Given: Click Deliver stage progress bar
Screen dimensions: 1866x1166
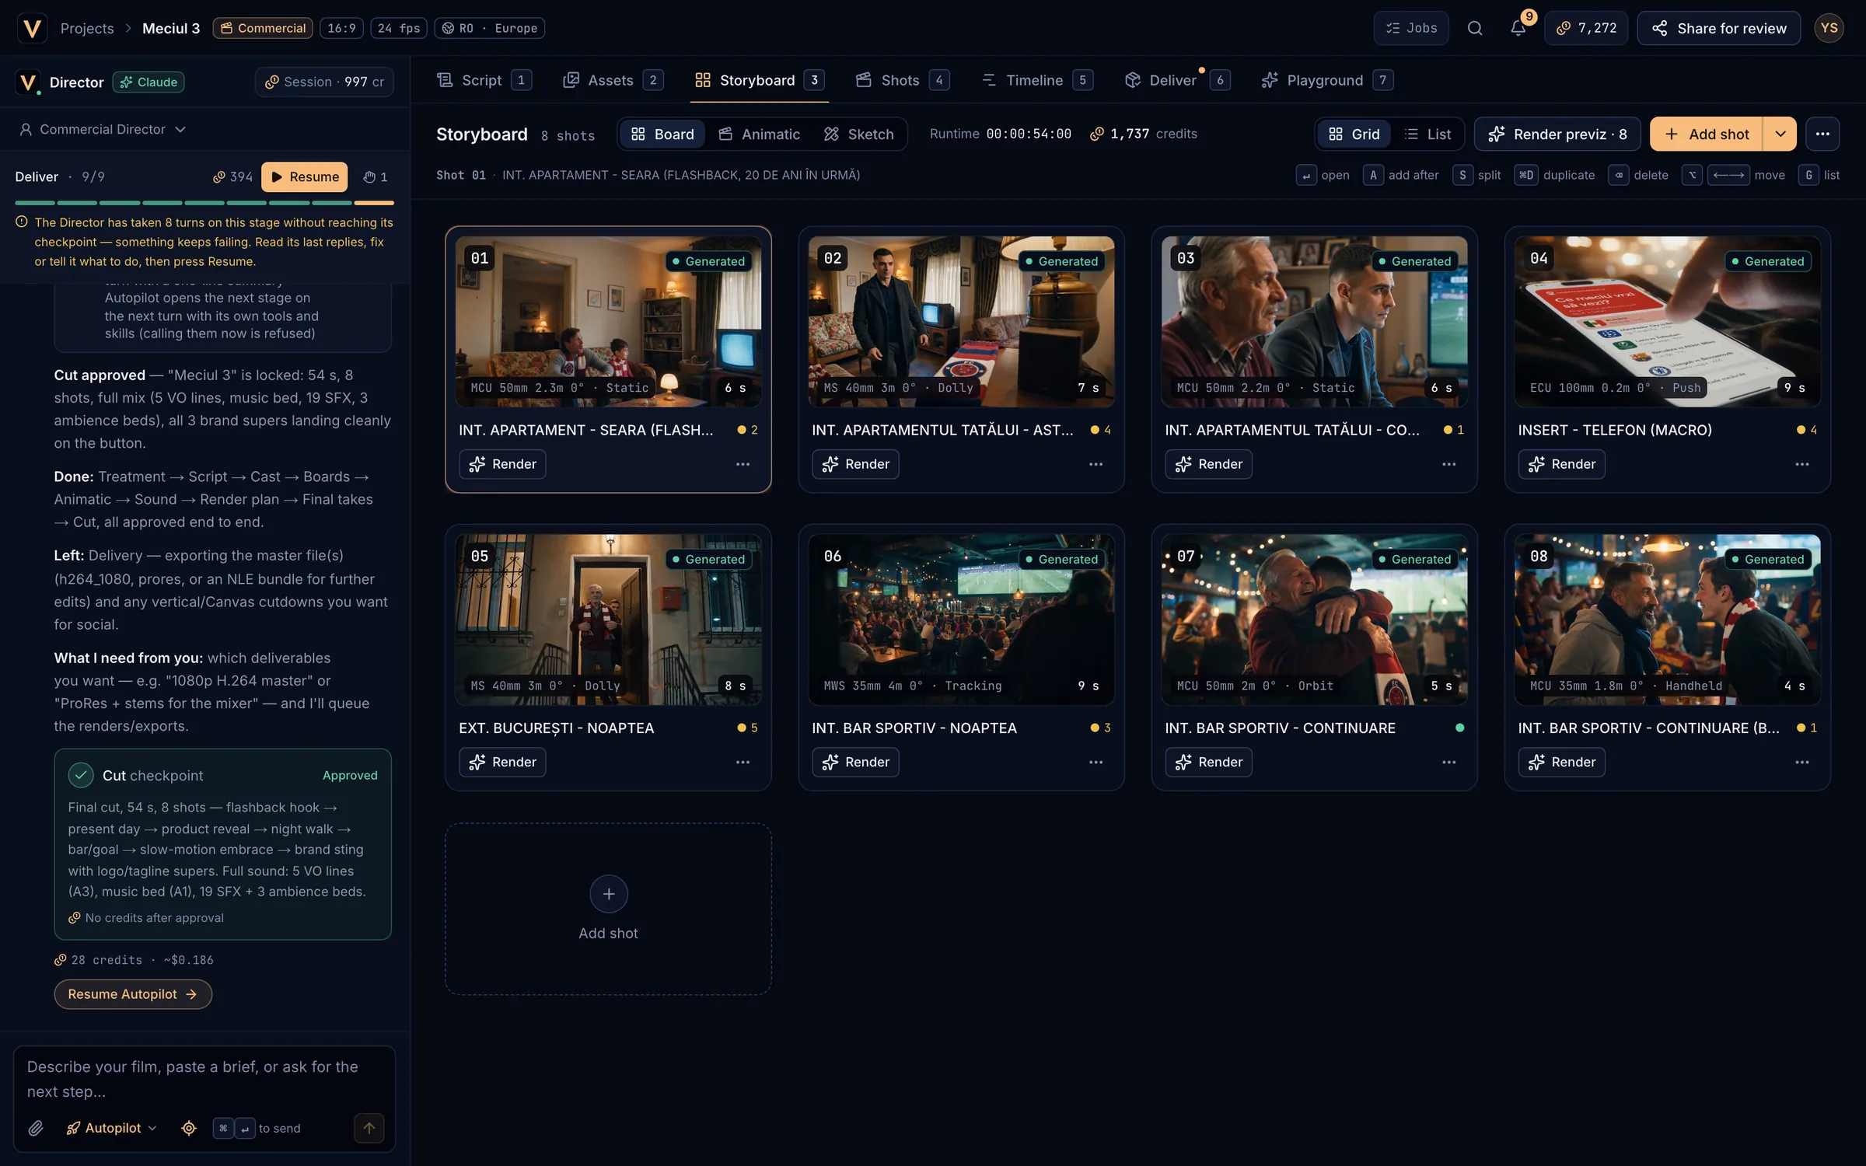Looking at the screenshot, I should coord(204,203).
